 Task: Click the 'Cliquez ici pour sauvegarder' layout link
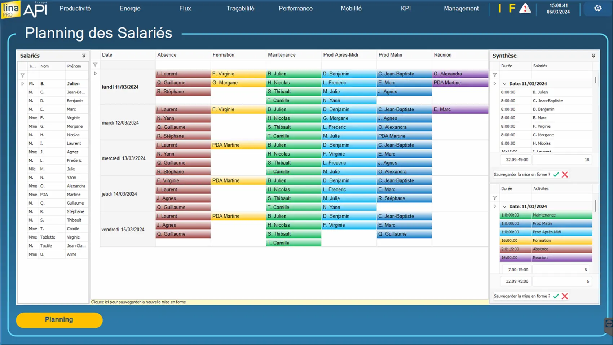(x=138, y=302)
